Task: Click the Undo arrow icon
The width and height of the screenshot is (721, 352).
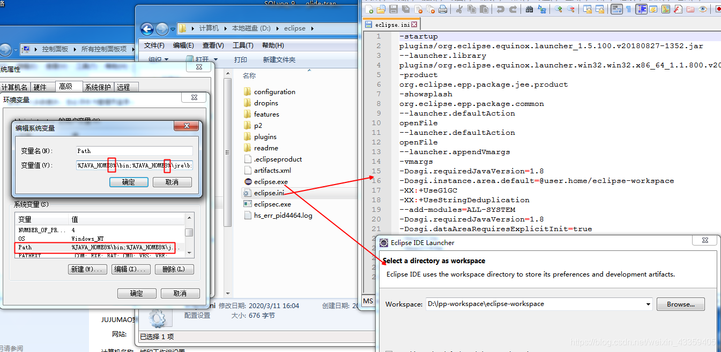Action: (x=500, y=10)
